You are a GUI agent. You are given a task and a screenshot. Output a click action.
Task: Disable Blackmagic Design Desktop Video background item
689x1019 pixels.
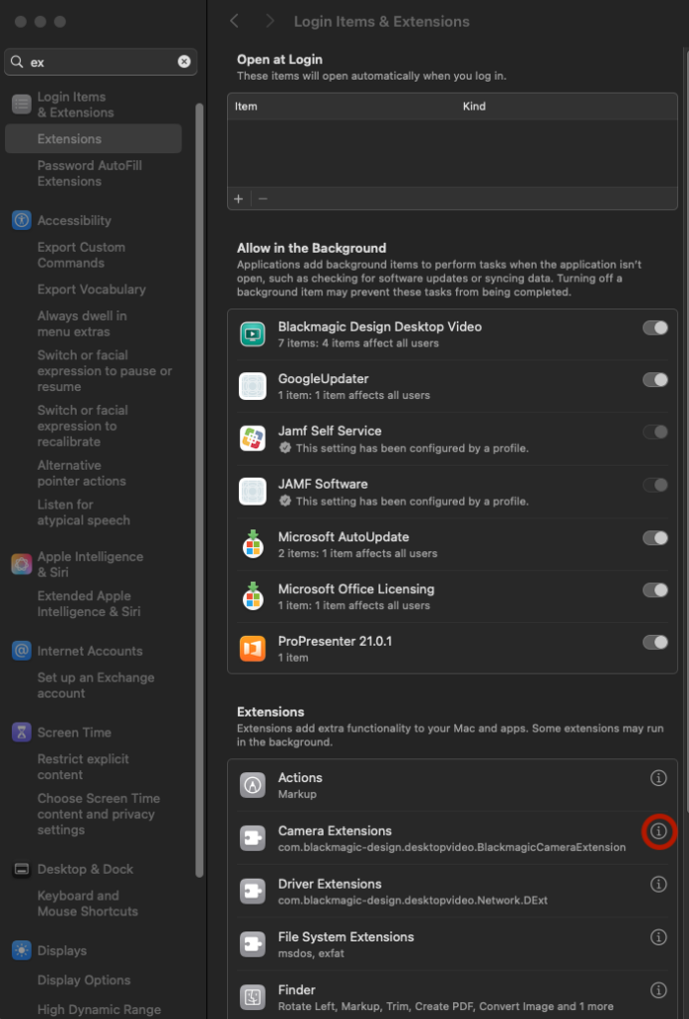tap(654, 327)
